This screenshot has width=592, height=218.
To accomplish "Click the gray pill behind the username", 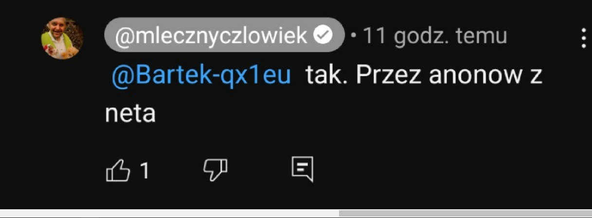I will 224,35.
